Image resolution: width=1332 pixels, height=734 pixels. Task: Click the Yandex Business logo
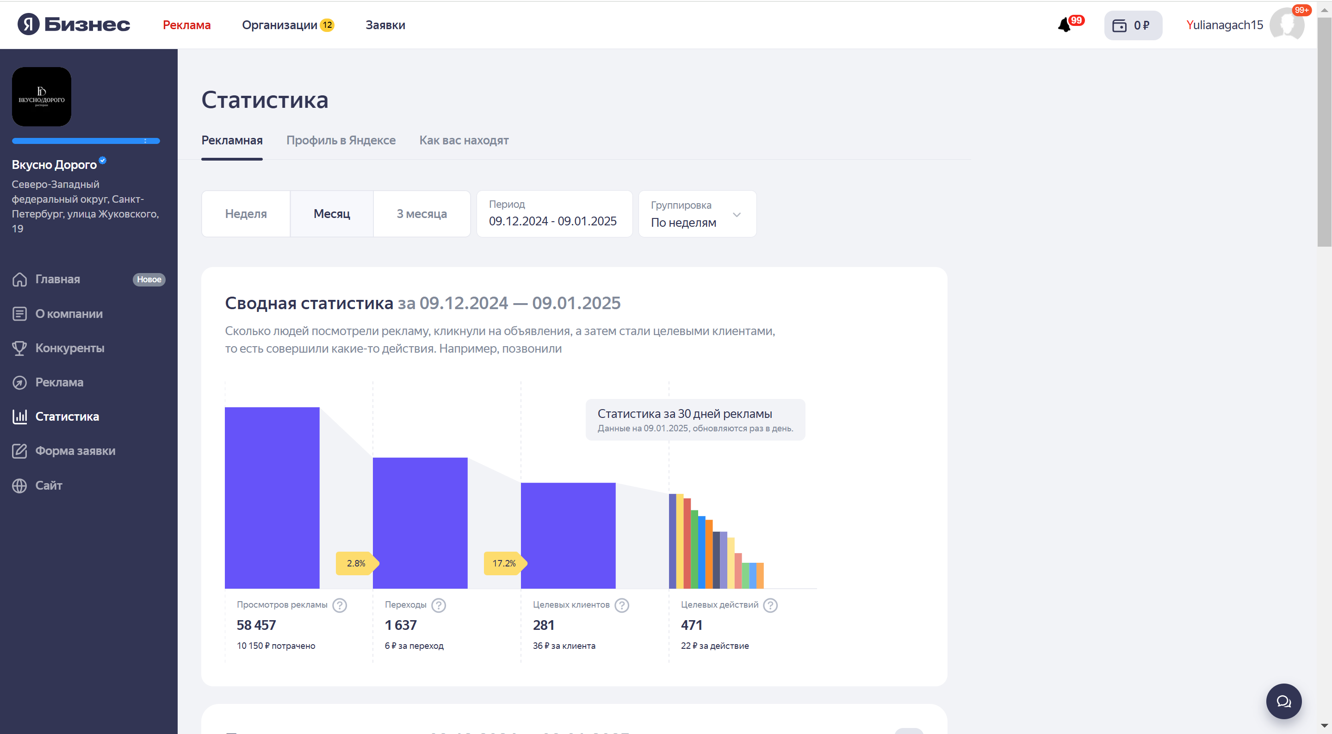pyautogui.click(x=74, y=25)
